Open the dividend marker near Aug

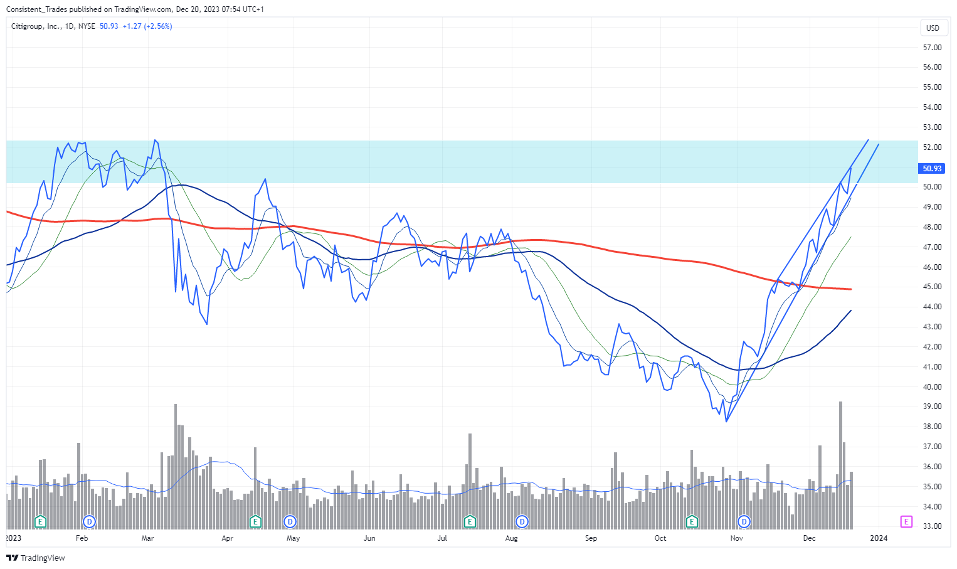click(x=522, y=521)
